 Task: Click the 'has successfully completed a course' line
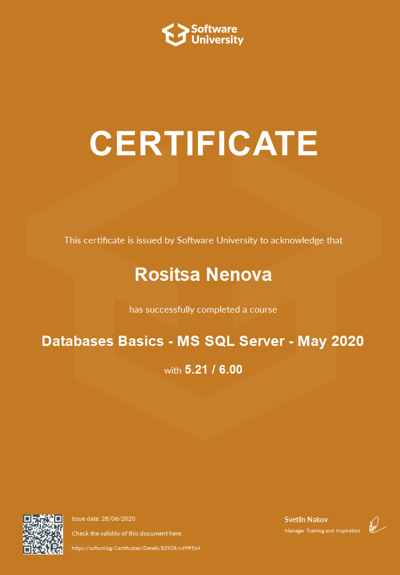tap(203, 310)
